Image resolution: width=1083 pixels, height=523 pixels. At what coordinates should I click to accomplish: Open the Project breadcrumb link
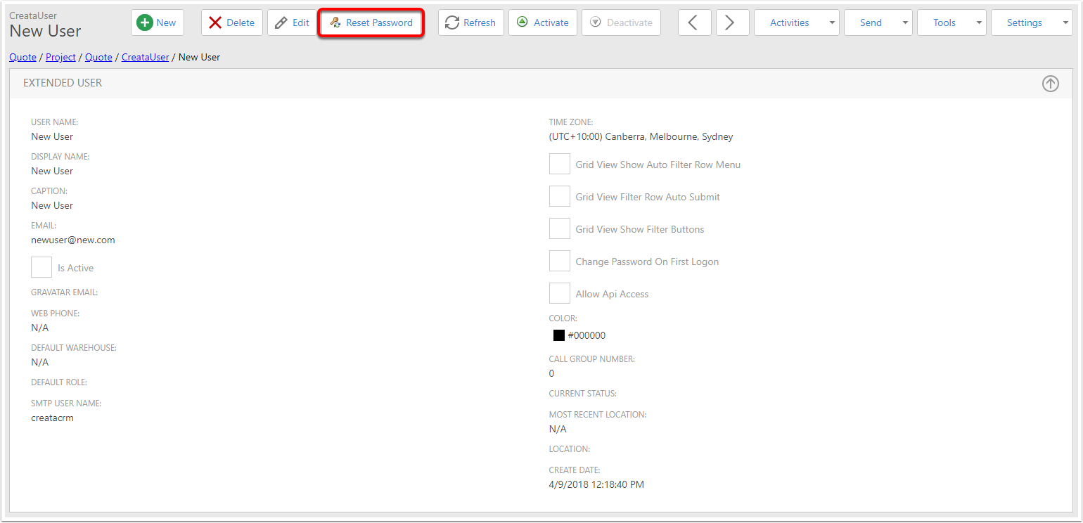click(x=60, y=57)
